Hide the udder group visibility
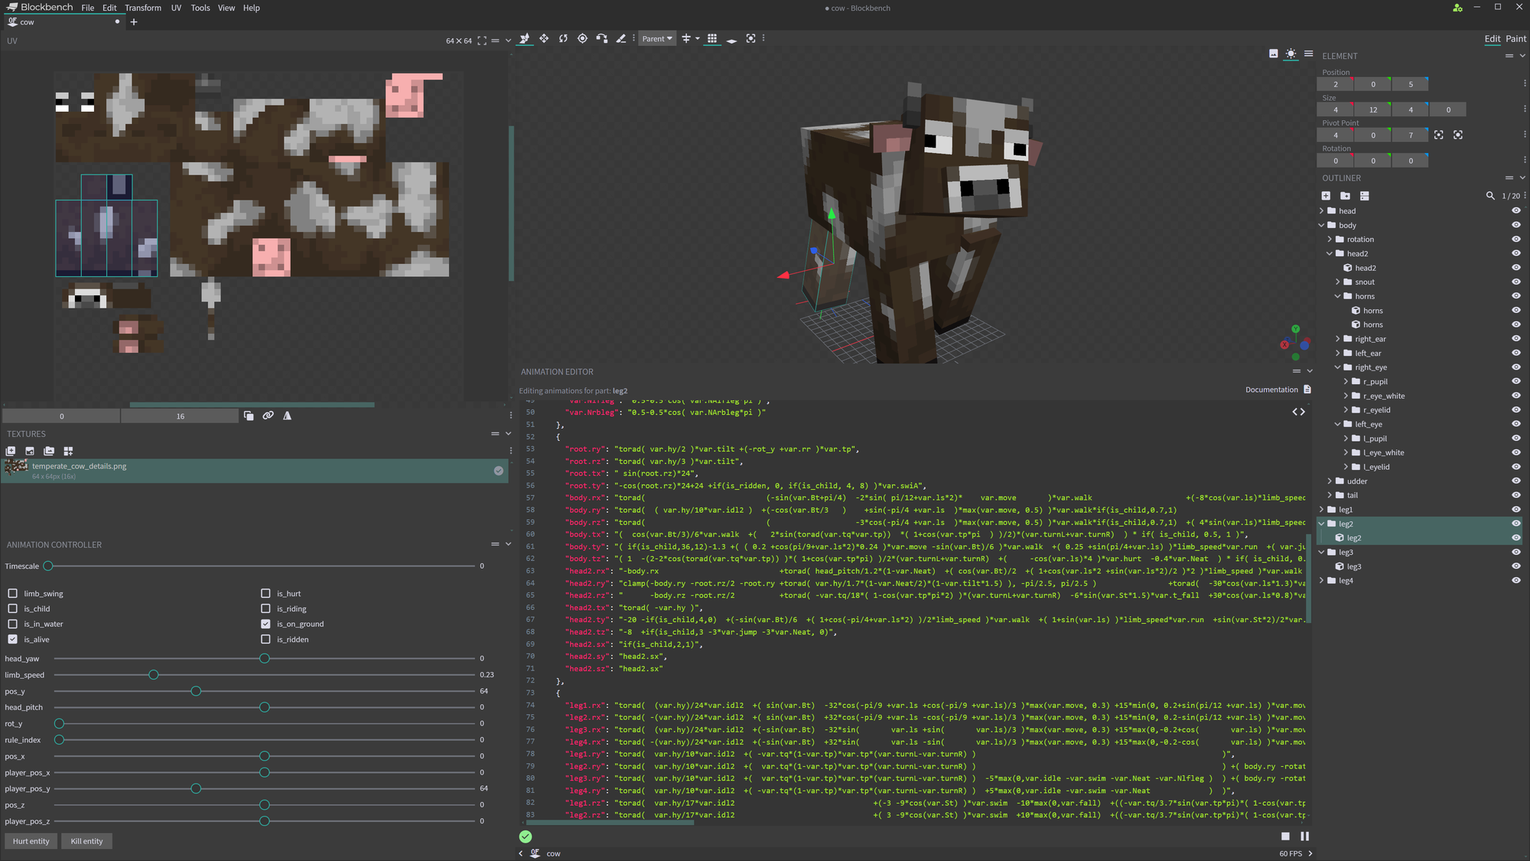The height and width of the screenshot is (861, 1530). tap(1515, 481)
